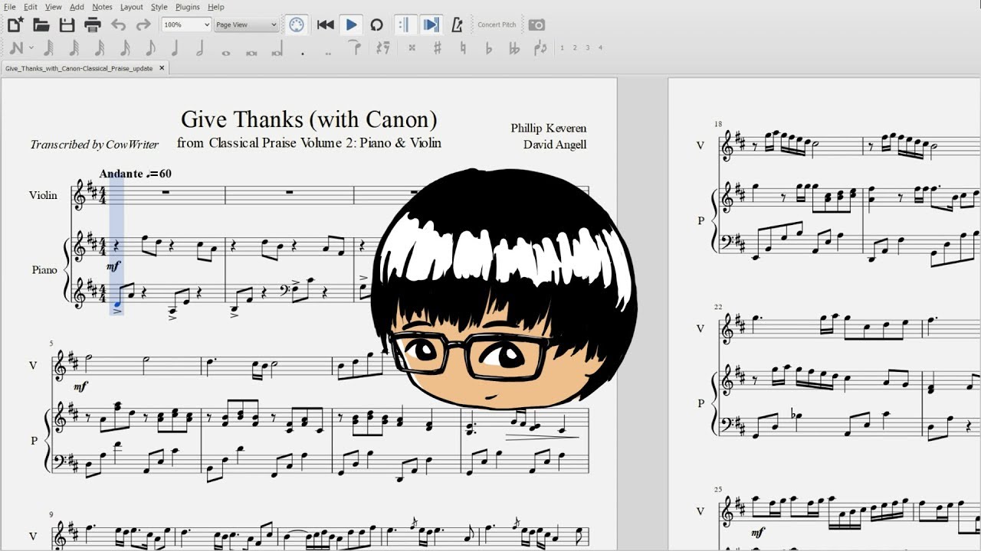The height and width of the screenshot is (551, 981).
Task: Expand the note input mode arrow
Action: pyautogui.click(x=31, y=48)
